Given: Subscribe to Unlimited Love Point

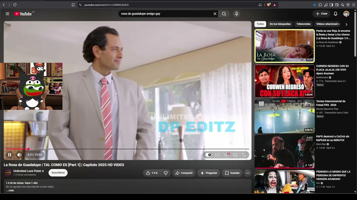Looking at the screenshot, I should (58, 173).
